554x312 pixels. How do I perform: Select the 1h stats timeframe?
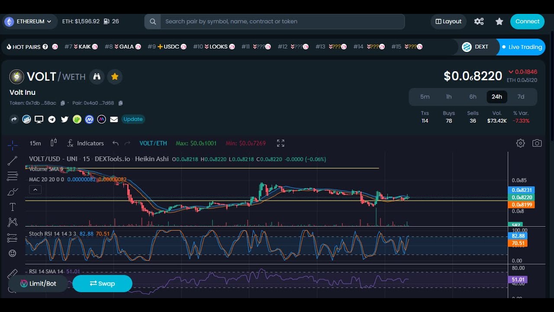click(449, 97)
